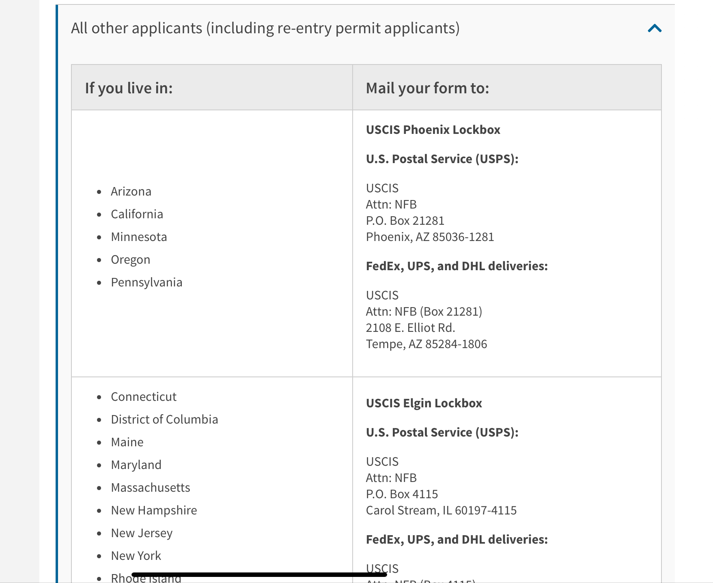Click the 'If you live in:' column header

pos(129,87)
